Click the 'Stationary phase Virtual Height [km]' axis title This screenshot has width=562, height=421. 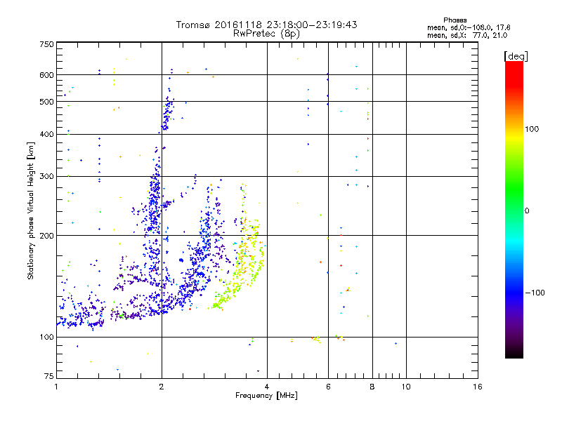[31, 211]
